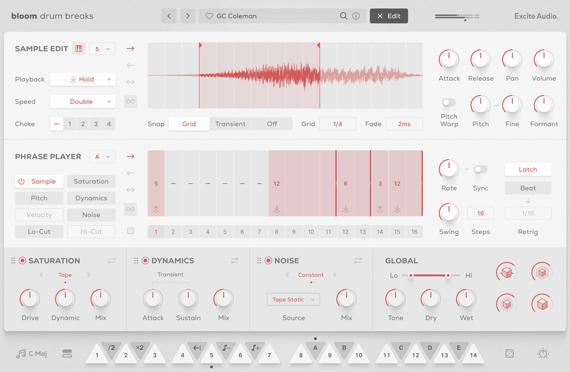570x372 pixels.
Task: Turn on the Sync switch beside Rate
Action: click(x=480, y=169)
